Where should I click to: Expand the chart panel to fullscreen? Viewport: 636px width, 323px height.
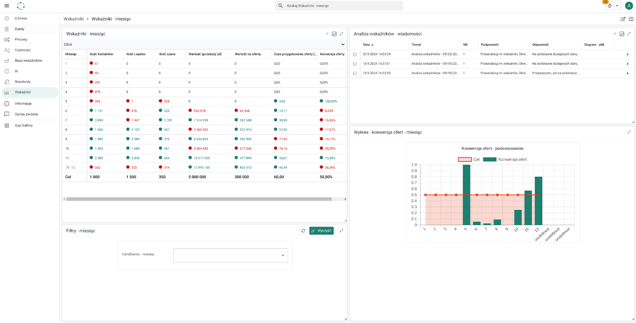(629, 132)
